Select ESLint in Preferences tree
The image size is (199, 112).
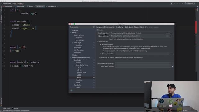click(x=79, y=77)
